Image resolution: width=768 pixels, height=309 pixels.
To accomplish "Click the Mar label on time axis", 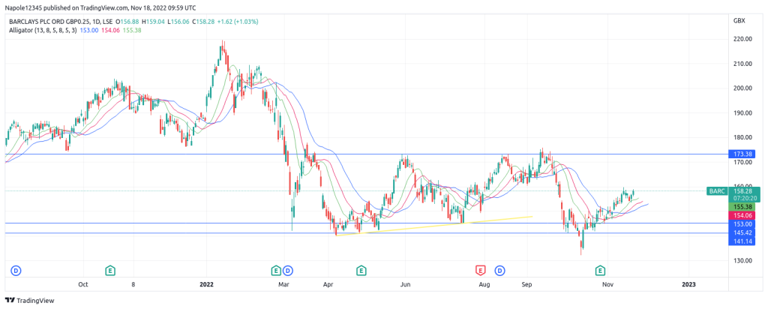I will coord(283,284).
